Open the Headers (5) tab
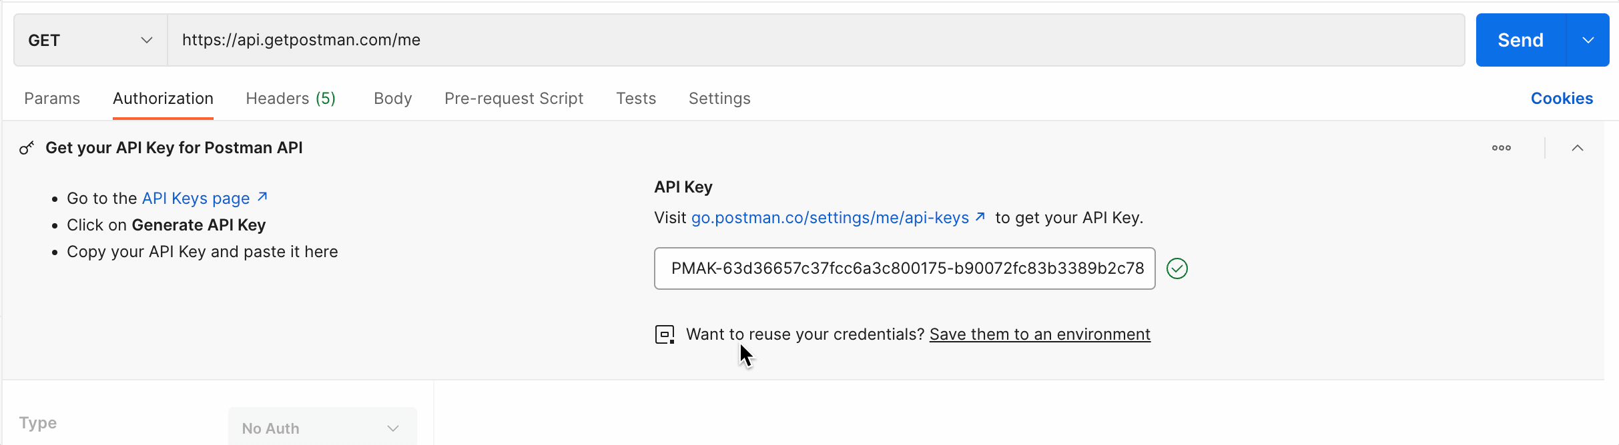This screenshot has width=1619, height=445. (290, 99)
